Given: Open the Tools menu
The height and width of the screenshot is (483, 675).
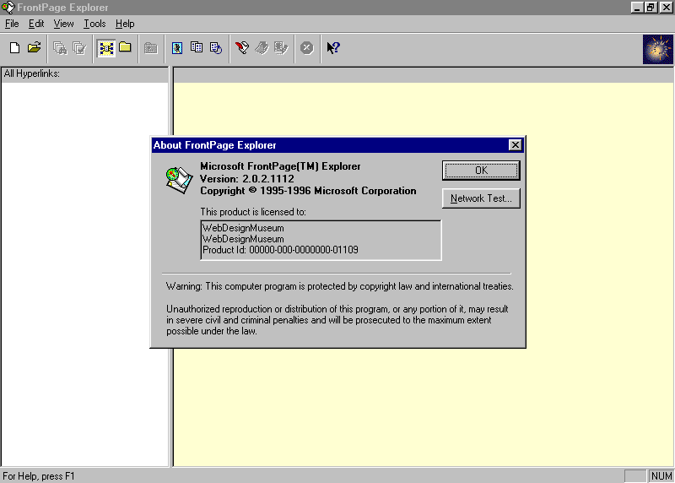Looking at the screenshot, I should tap(94, 24).
